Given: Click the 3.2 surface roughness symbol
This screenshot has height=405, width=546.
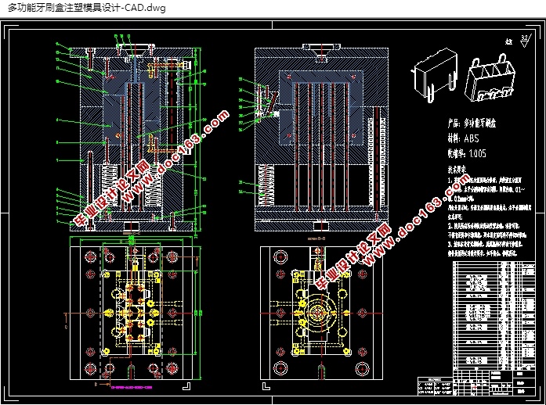Looking at the screenshot, I should click(x=525, y=41).
